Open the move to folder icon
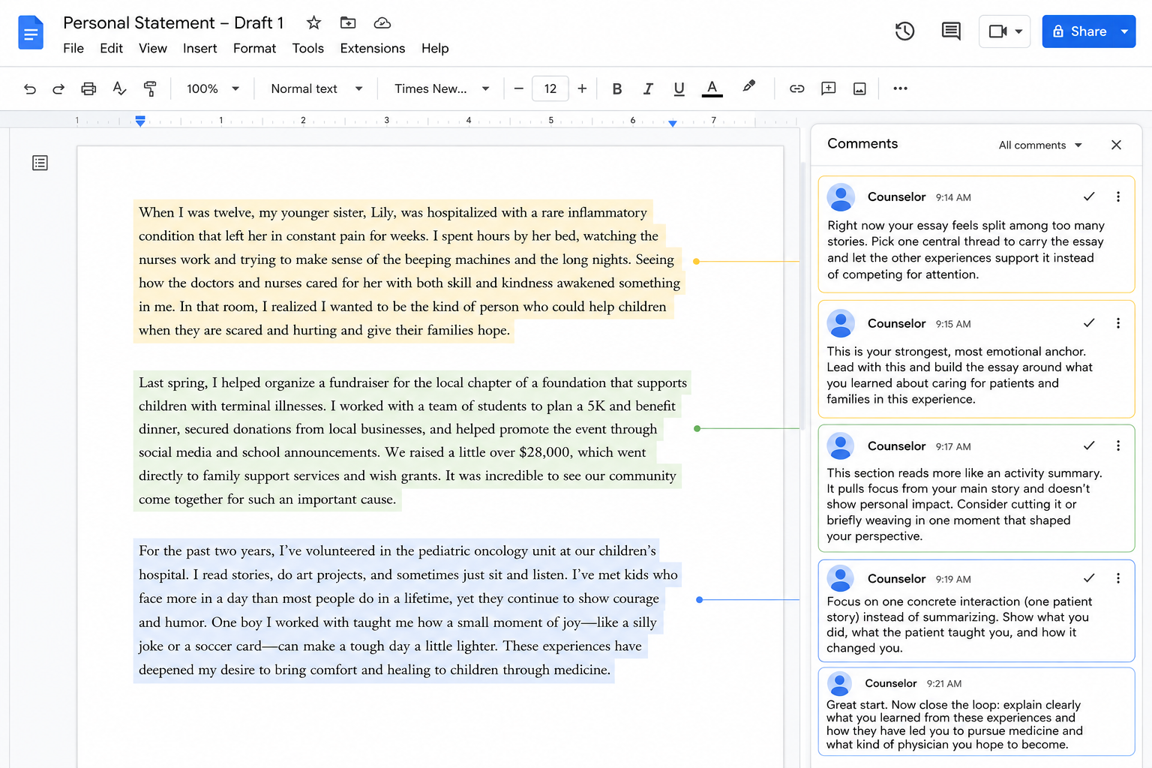Viewport: 1152px width, 768px height. point(348,22)
